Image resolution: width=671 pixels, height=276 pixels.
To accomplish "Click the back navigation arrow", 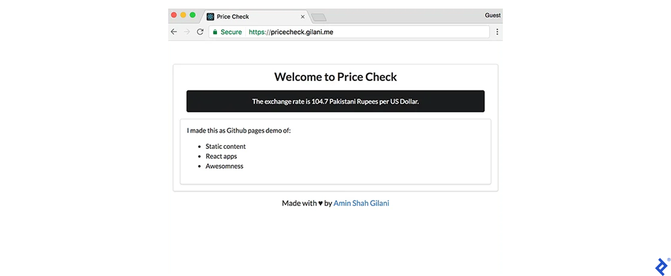I will 174,31.
